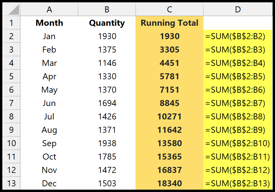Select row 6 header

(11, 90)
